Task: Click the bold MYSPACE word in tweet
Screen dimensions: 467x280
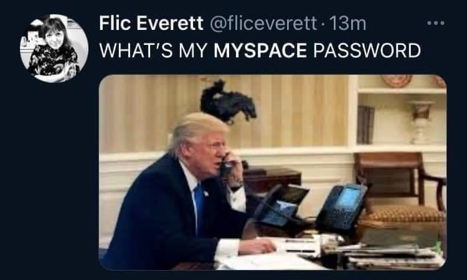Action: click(x=260, y=50)
